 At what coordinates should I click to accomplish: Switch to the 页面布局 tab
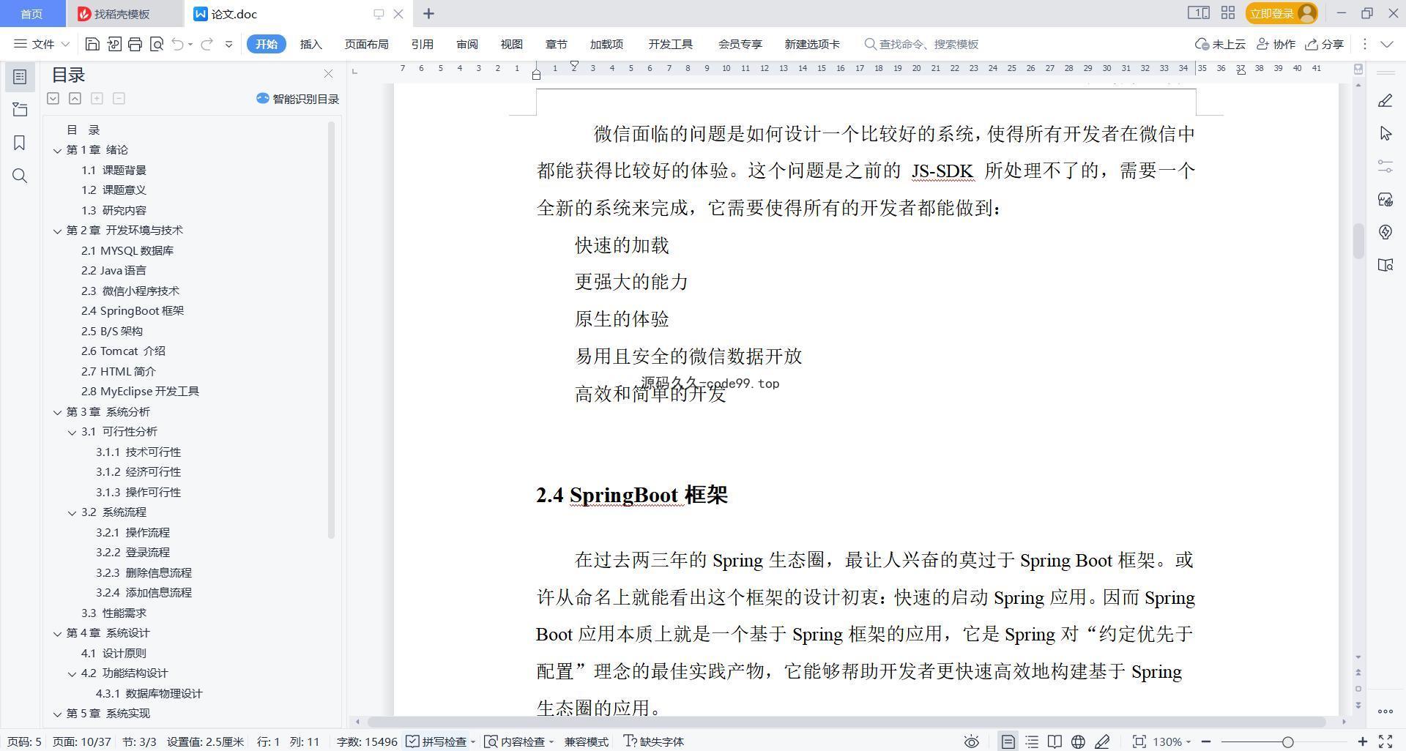pos(366,44)
